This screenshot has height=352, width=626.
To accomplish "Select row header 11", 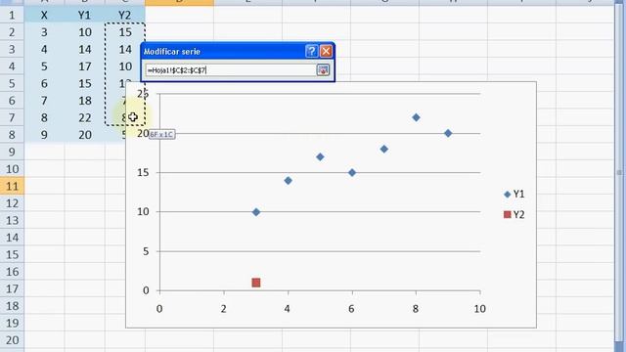I will 12,187.
